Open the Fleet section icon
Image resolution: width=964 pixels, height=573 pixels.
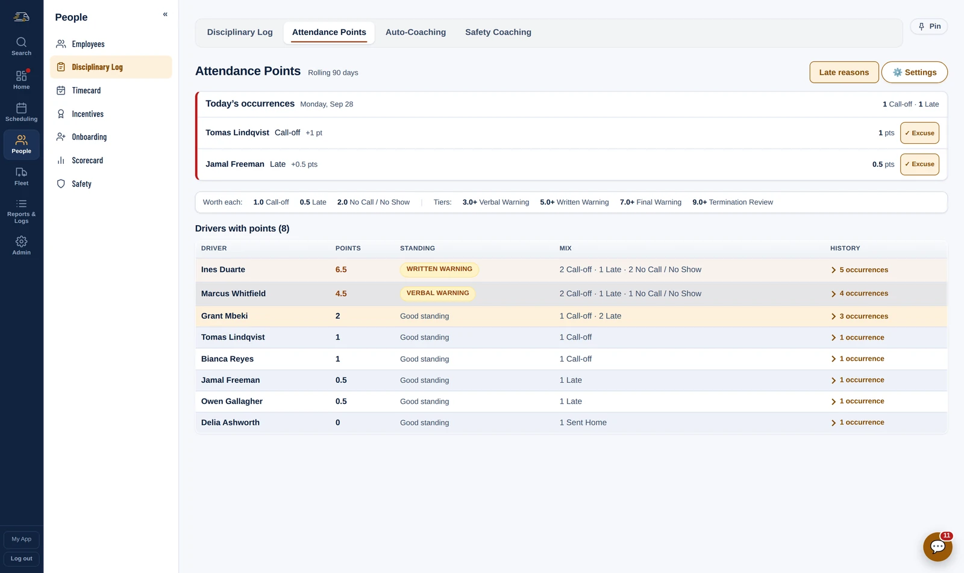21,176
